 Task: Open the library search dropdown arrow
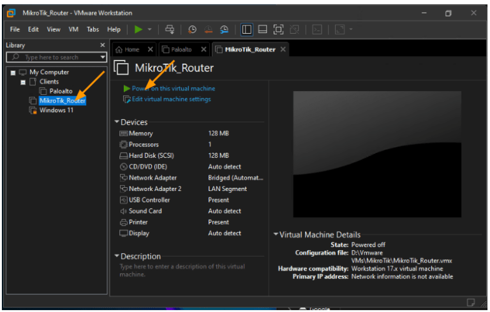pyautogui.click(x=103, y=57)
